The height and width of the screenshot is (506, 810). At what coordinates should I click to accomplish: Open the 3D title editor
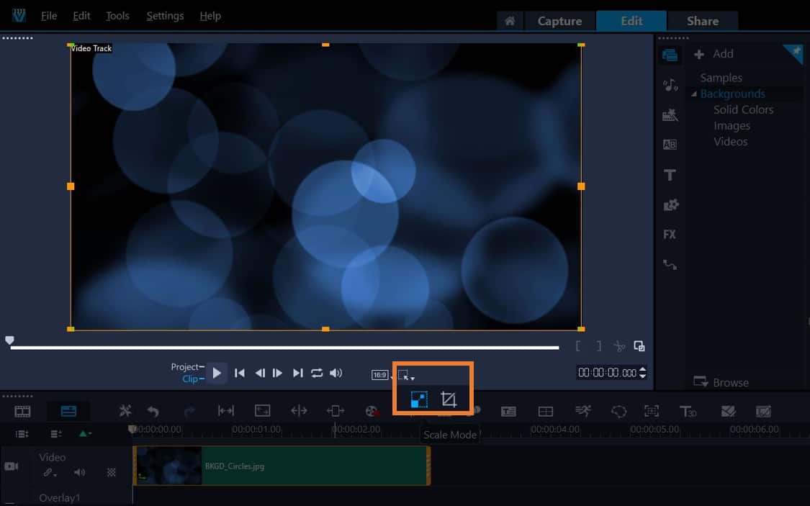[x=688, y=412]
